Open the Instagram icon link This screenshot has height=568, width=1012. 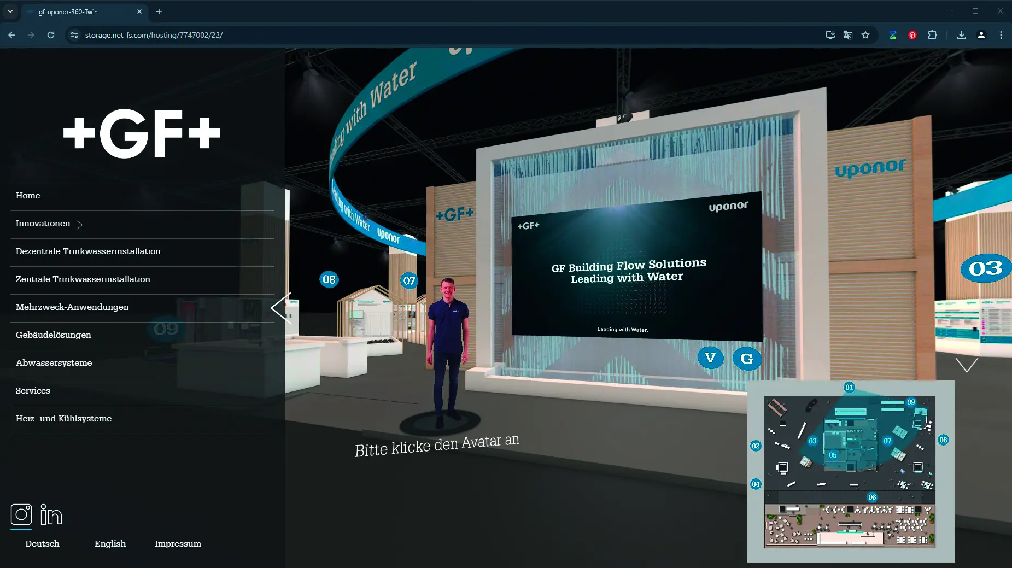(21, 514)
